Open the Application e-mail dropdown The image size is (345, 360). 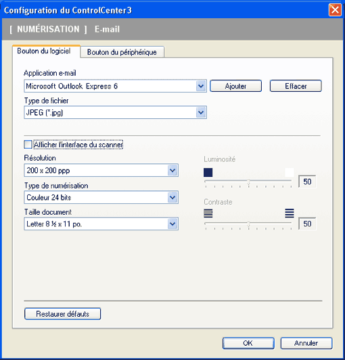tap(201, 86)
